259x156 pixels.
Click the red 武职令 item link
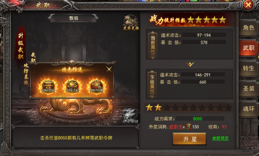click(176, 127)
